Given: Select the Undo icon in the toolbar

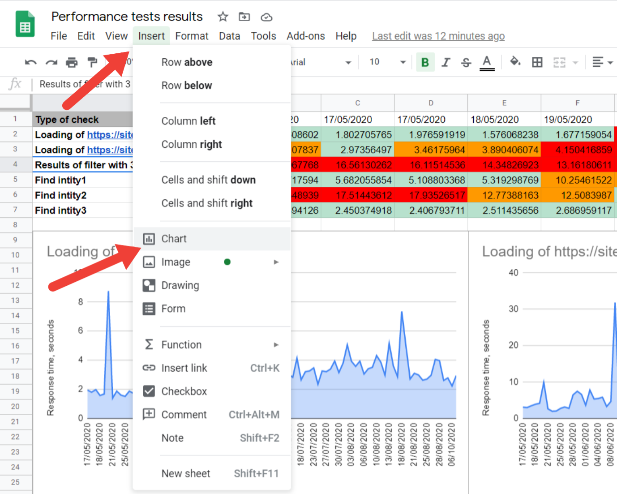Looking at the screenshot, I should 30,62.
